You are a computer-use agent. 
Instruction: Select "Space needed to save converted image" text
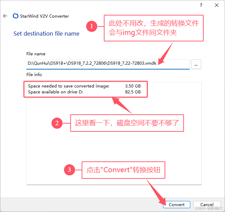69,86
